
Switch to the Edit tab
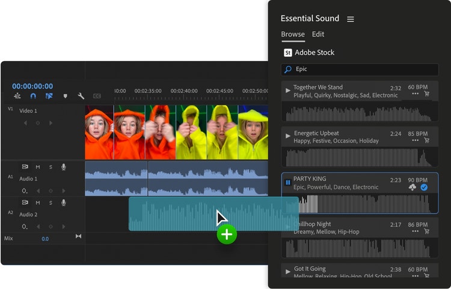(318, 34)
